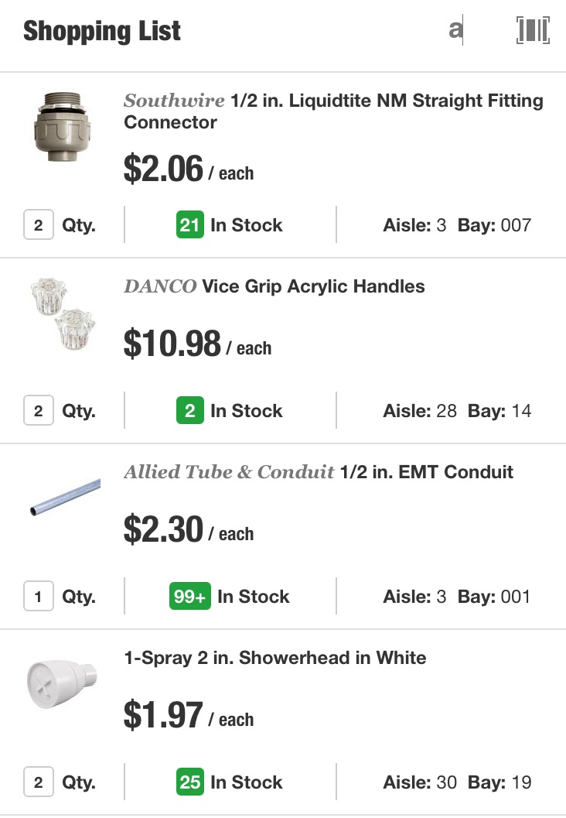This screenshot has width=566, height=818.
Task: Change quantity box for Liquidtite connector
Action: click(x=39, y=225)
